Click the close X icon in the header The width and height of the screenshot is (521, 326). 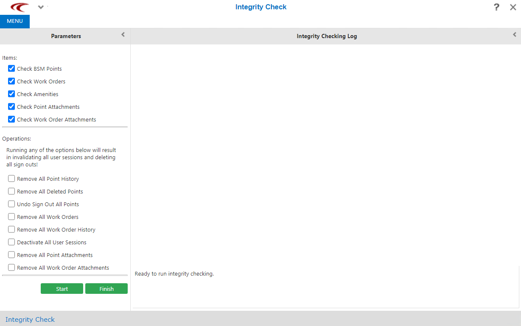[x=513, y=7]
